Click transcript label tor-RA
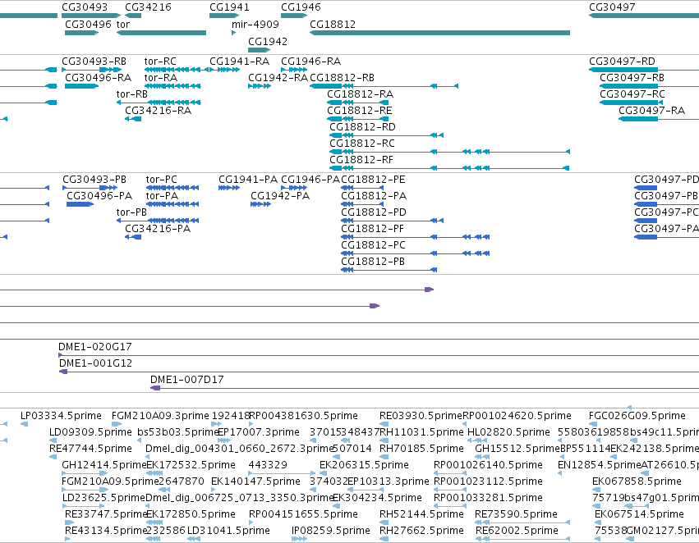The height and width of the screenshot is (543, 699). [x=160, y=77]
